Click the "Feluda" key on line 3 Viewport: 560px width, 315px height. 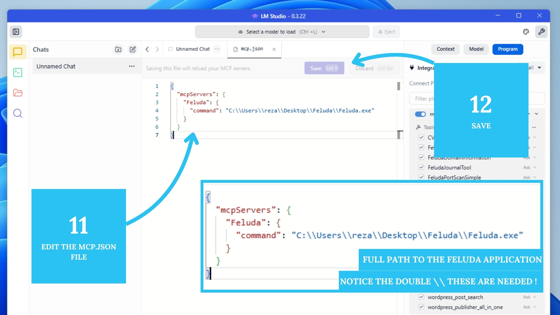click(196, 102)
